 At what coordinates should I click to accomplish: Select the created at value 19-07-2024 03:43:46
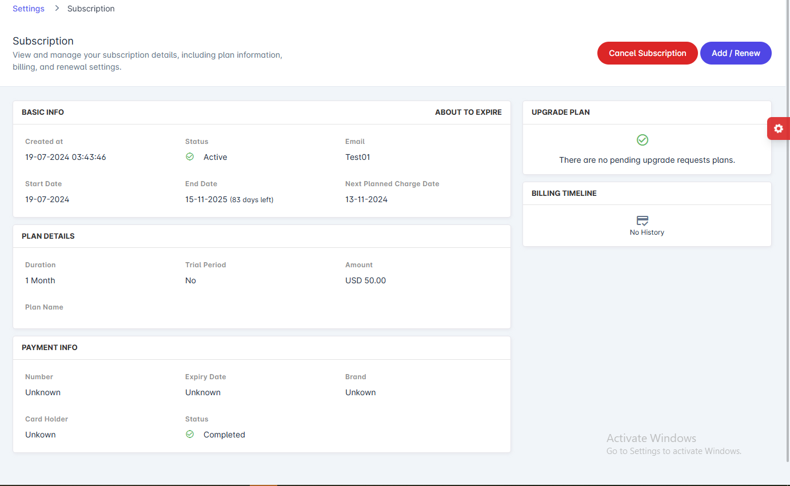66,157
